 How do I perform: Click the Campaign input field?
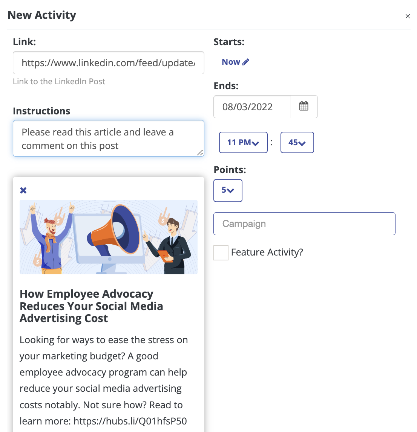(x=304, y=224)
